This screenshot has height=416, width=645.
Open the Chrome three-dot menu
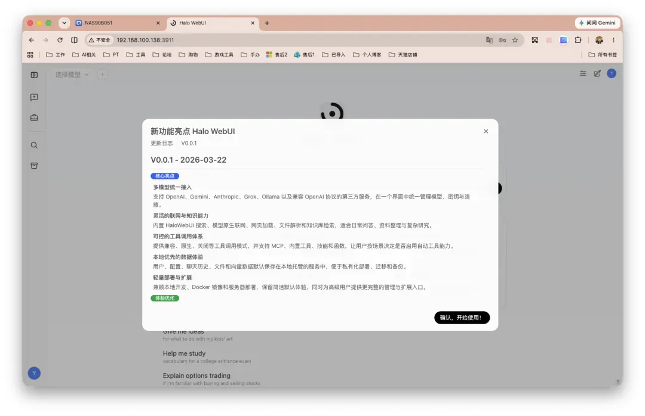coord(613,41)
